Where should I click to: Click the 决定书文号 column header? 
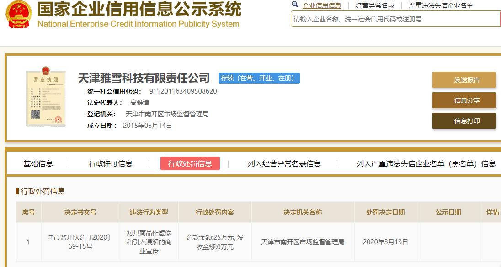point(80,212)
